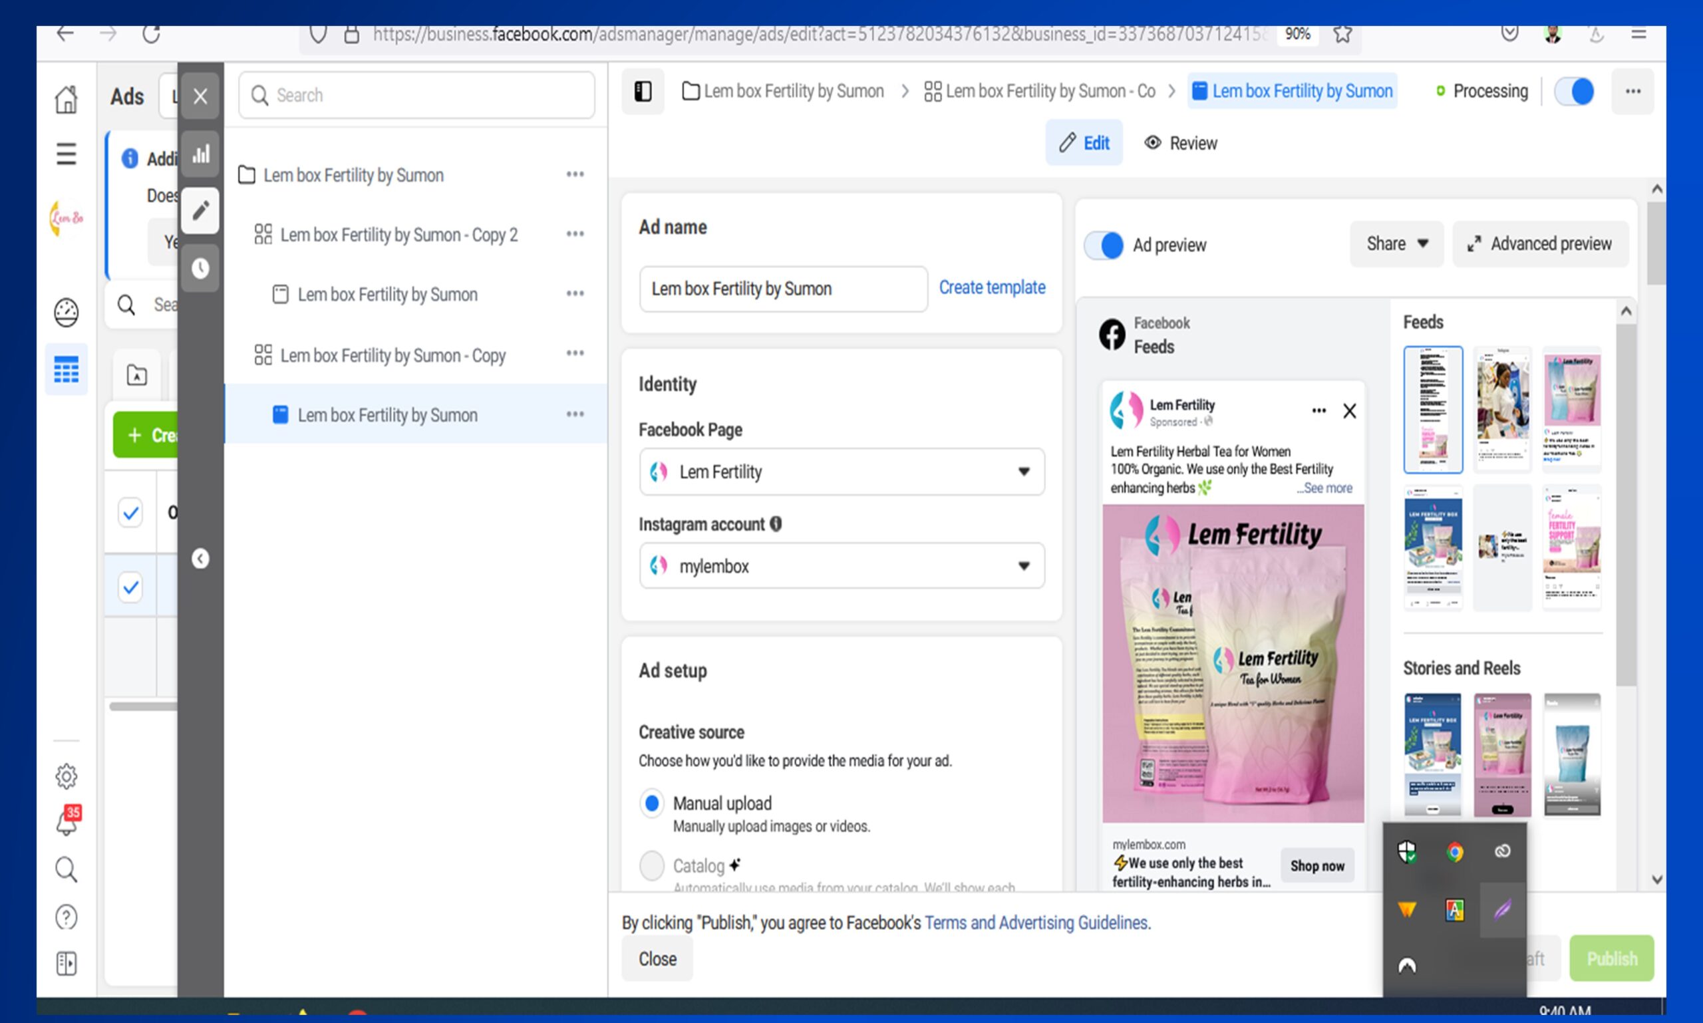Open settings gear in left sidebar
This screenshot has height=1023, width=1703.
point(66,776)
